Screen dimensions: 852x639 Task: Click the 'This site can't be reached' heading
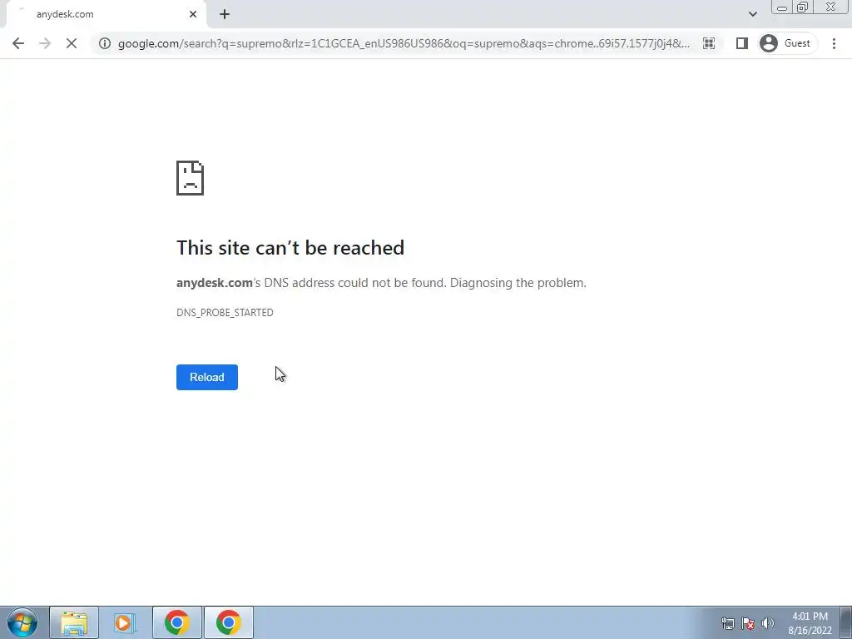point(290,248)
